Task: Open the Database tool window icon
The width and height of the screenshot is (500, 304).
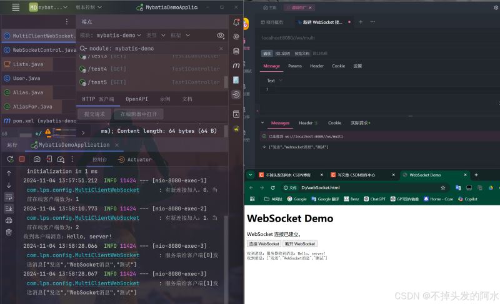Action: click(x=236, y=51)
